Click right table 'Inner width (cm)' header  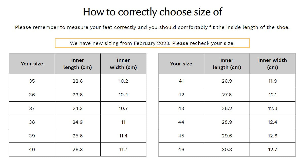(x=273, y=64)
